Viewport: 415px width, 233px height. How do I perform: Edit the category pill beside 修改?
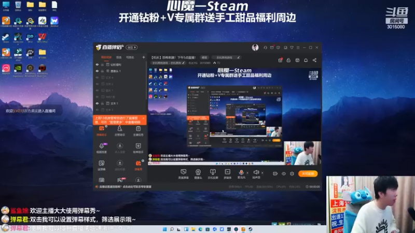click(226, 57)
